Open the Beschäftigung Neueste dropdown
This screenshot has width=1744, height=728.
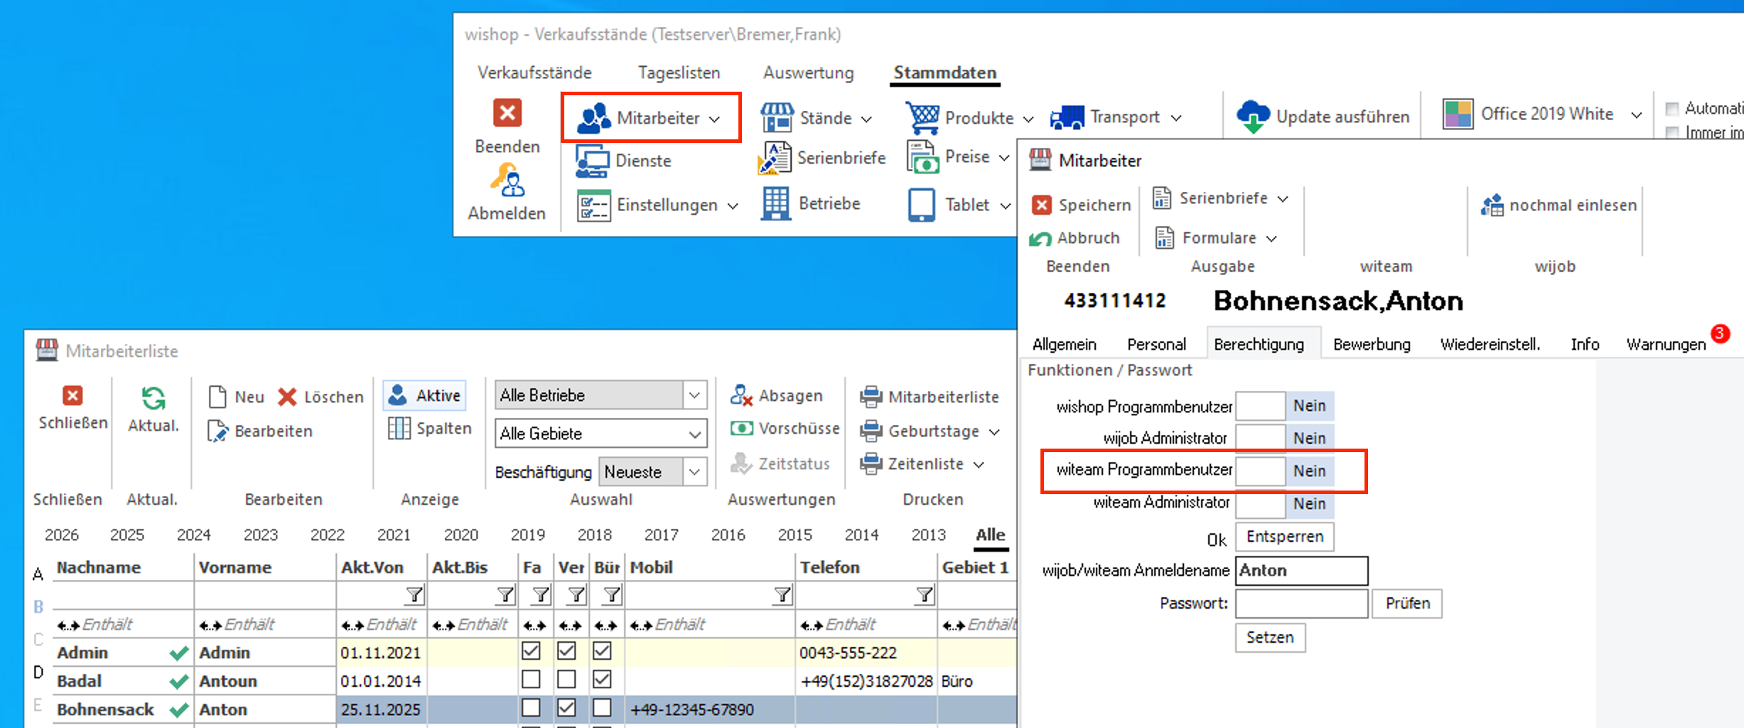694,472
